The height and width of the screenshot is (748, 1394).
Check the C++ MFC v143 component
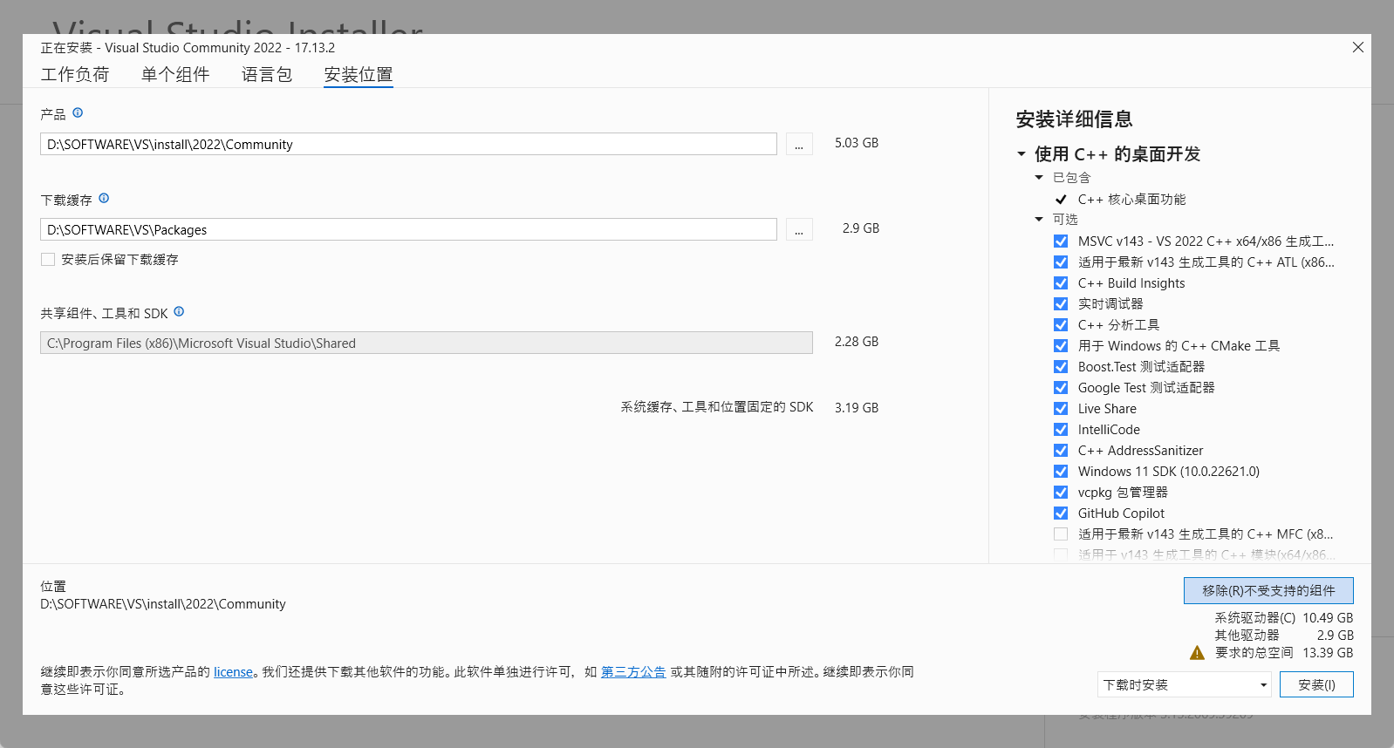pos(1061,534)
